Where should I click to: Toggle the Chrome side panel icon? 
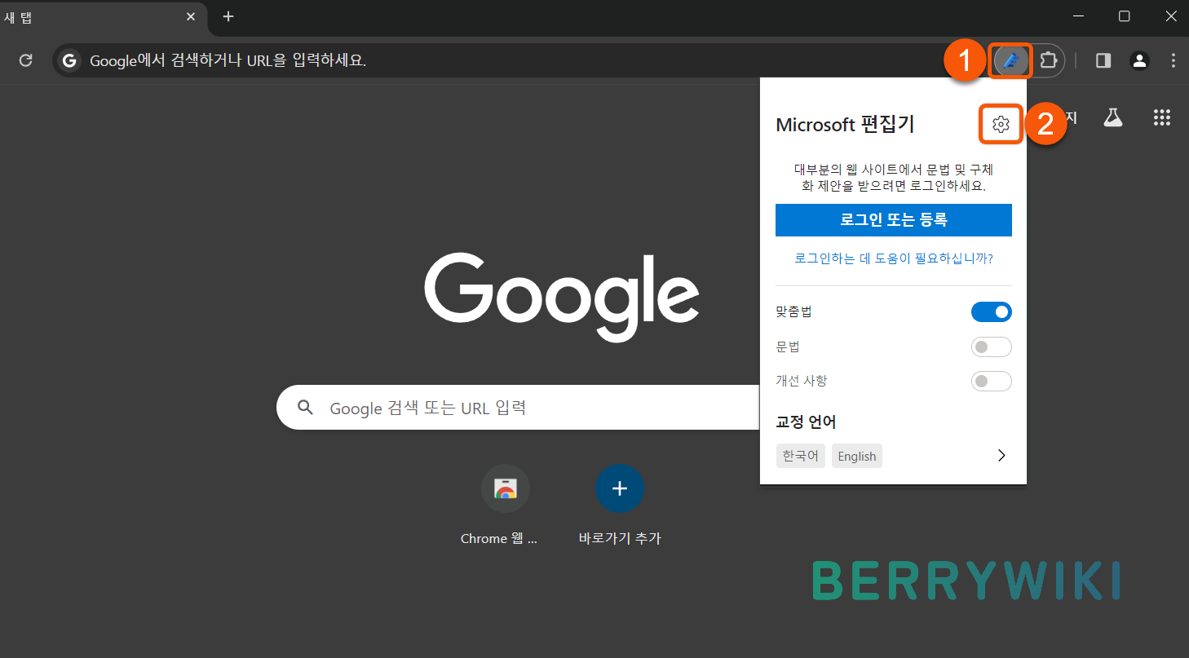(1103, 60)
